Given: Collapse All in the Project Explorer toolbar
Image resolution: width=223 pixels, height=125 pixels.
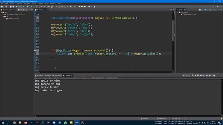Looking at the screenshot, I should 18,10.
